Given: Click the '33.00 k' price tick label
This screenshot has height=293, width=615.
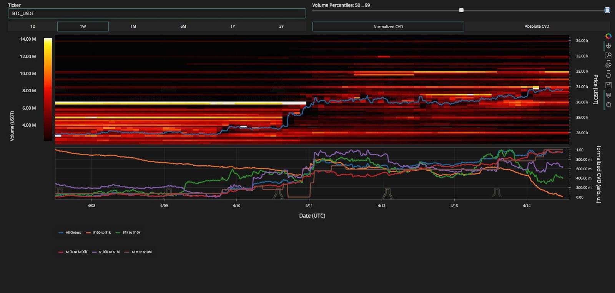Looking at the screenshot, I should [x=582, y=56].
